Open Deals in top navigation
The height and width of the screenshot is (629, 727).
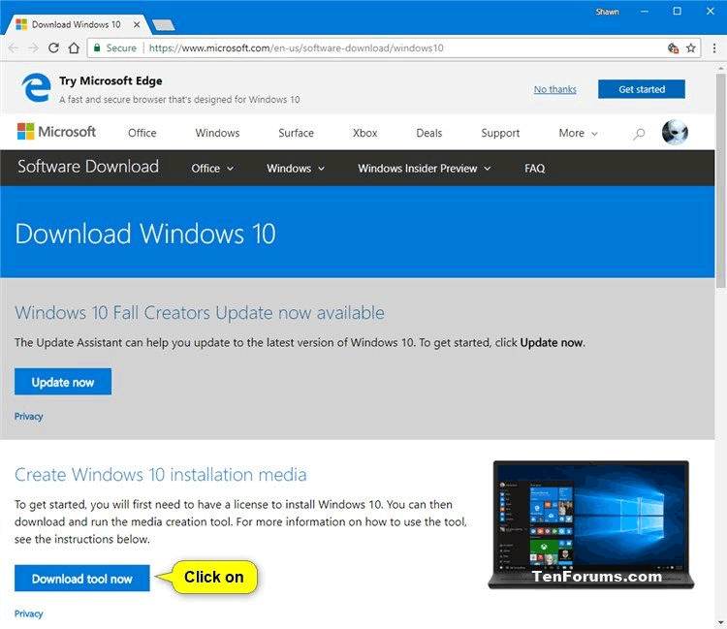coord(428,134)
